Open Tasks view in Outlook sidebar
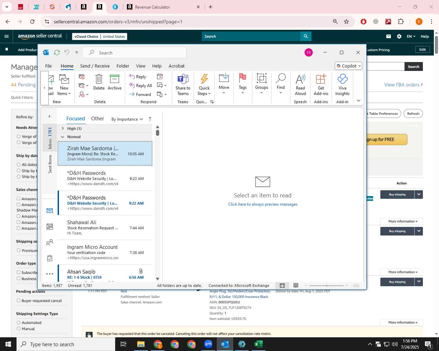The image size is (439, 351). tap(50, 258)
